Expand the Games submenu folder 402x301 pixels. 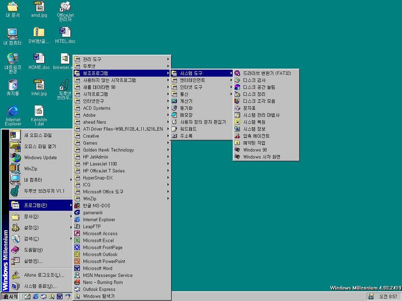[x=90, y=143]
